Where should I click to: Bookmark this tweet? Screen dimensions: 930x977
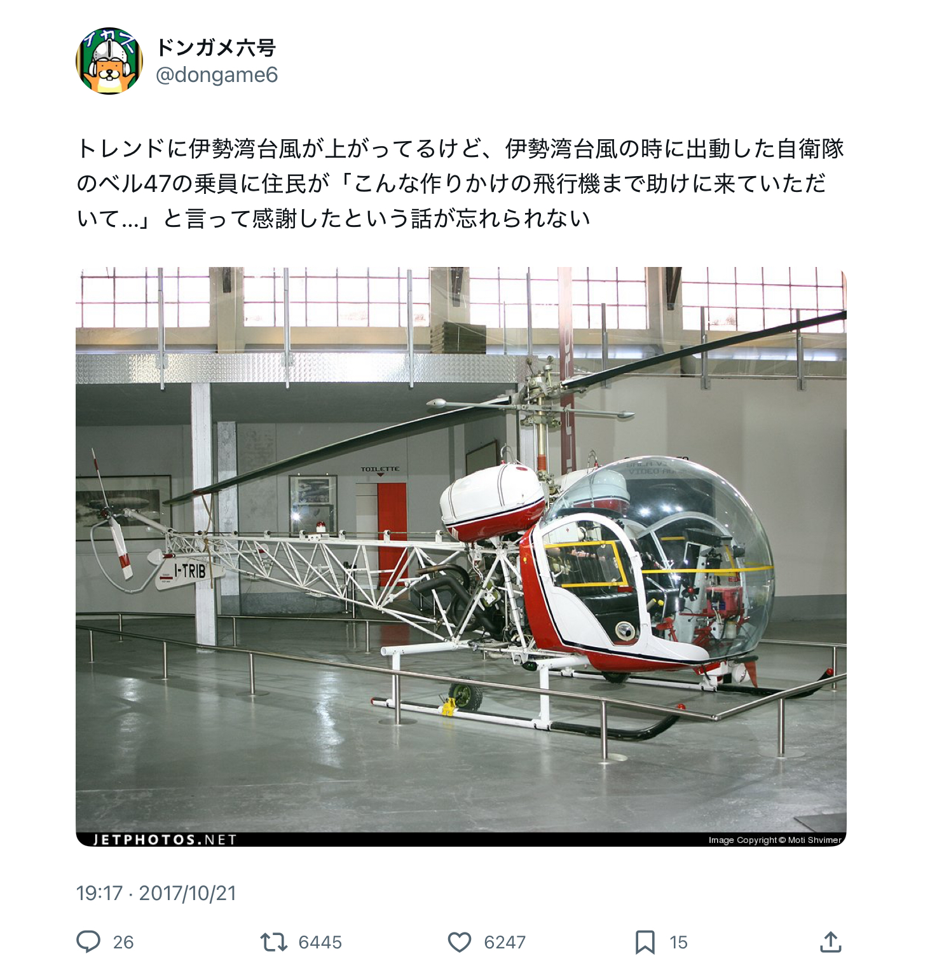tap(645, 941)
